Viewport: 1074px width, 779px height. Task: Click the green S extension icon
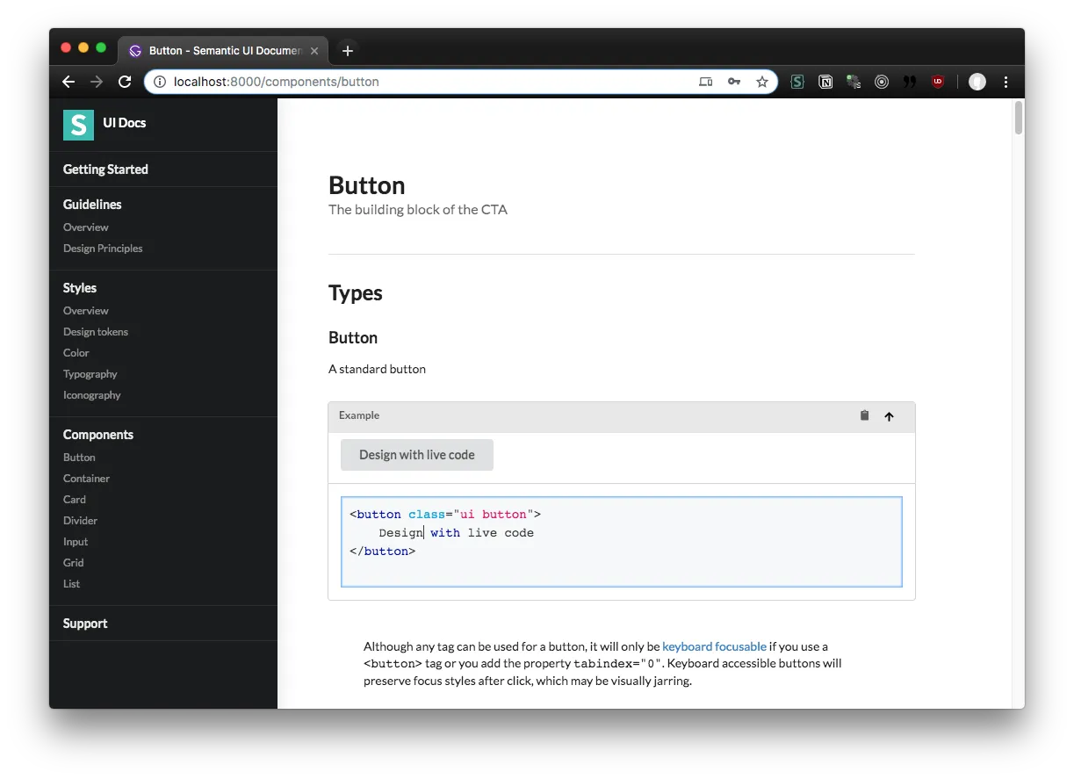[x=796, y=82]
